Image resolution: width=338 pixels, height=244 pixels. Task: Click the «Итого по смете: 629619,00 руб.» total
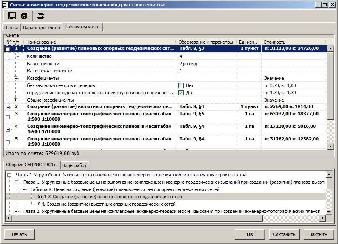tap(43, 153)
